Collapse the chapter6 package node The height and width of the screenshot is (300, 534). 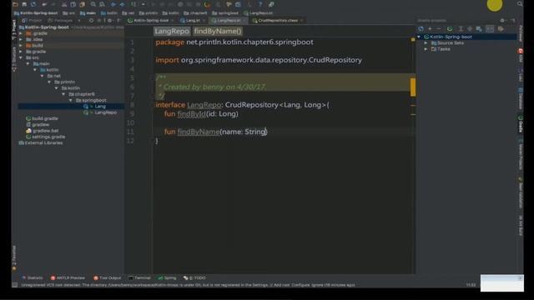click(63, 94)
